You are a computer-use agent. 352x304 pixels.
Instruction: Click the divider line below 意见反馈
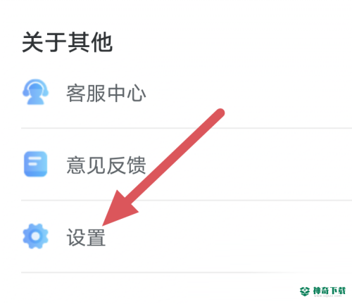tap(187, 201)
